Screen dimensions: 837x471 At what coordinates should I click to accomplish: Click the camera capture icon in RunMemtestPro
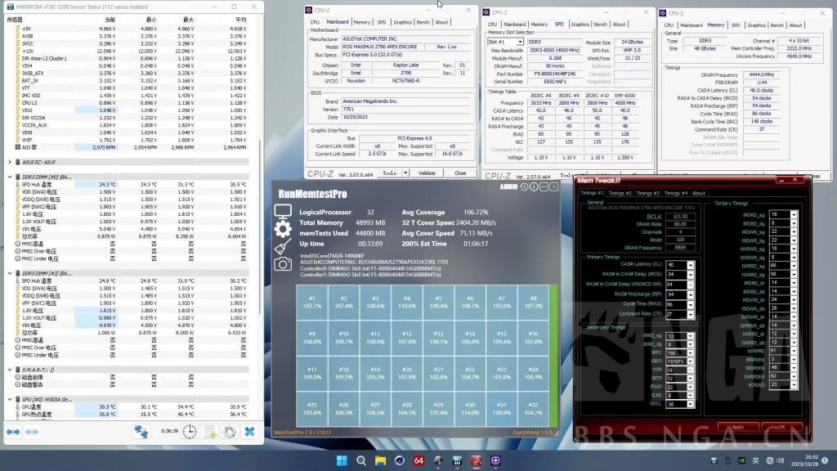282,265
